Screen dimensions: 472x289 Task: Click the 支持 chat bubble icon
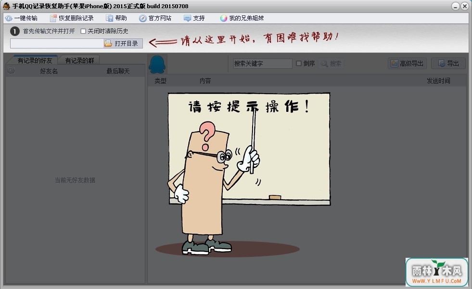tap(187, 18)
